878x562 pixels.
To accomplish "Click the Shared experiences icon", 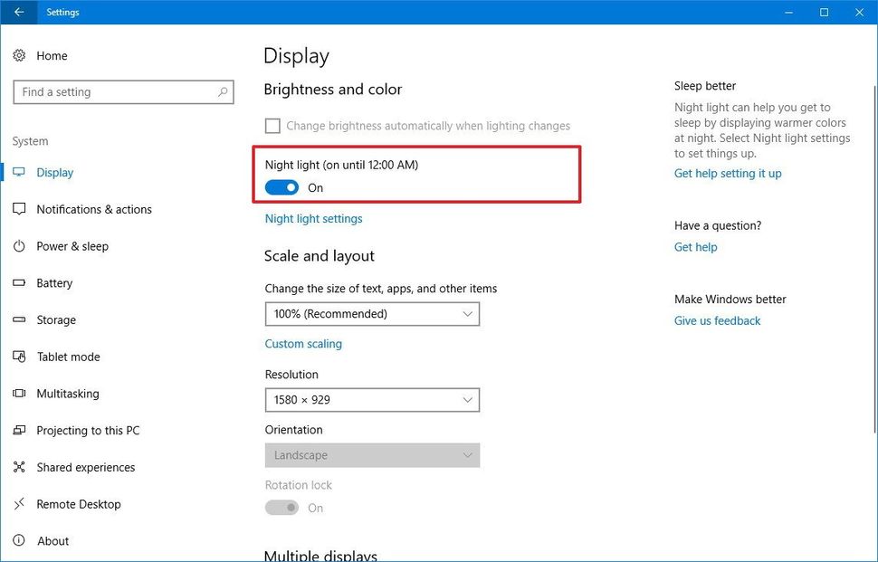I will pyautogui.click(x=19, y=467).
